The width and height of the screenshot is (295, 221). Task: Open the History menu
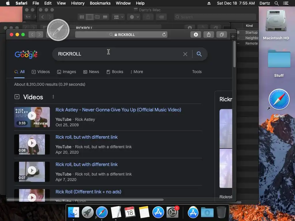click(x=78, y=3)
